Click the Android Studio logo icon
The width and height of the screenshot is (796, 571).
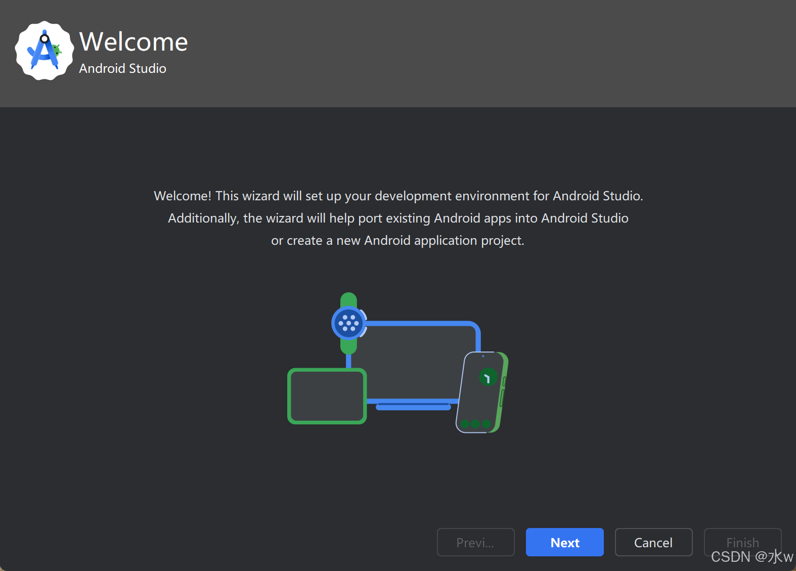(x=45, y=51)
